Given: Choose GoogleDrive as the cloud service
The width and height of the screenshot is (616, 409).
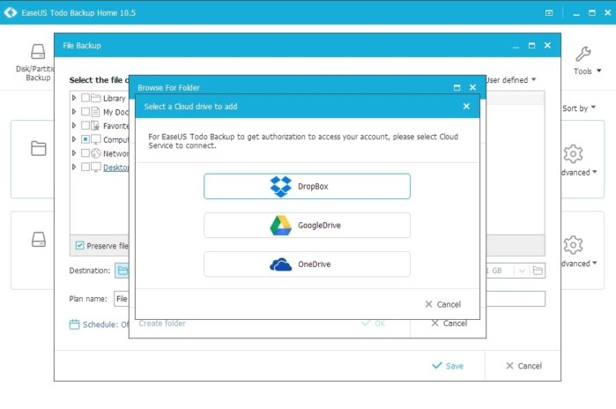Looking at the screenshot, I should point(307,225).
